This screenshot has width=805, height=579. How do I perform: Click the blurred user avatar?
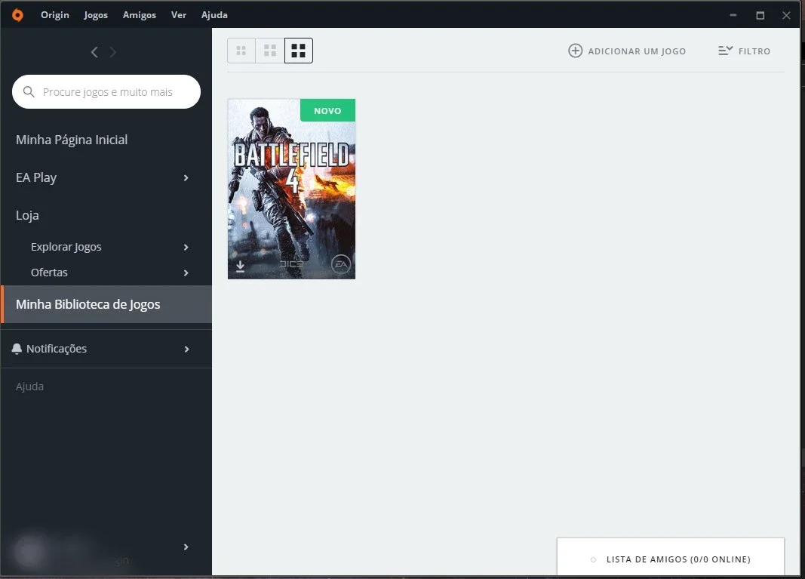29,551
